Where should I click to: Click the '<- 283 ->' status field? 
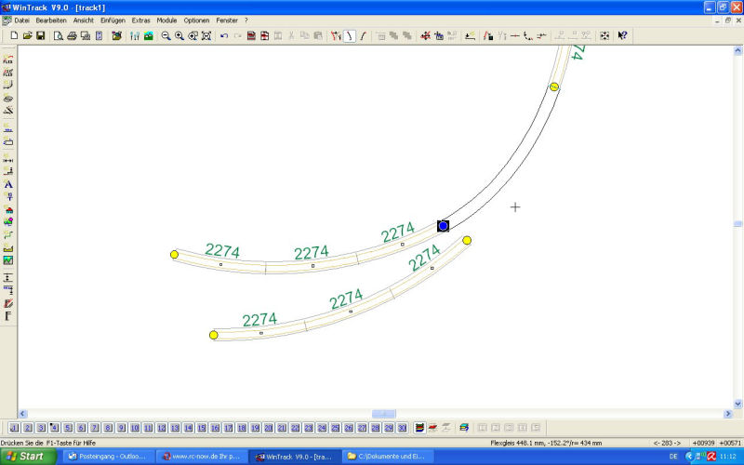click(x=667, y=443)
